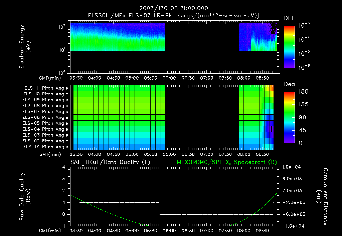Click the -1 data quality tick label

pos(62,226)
